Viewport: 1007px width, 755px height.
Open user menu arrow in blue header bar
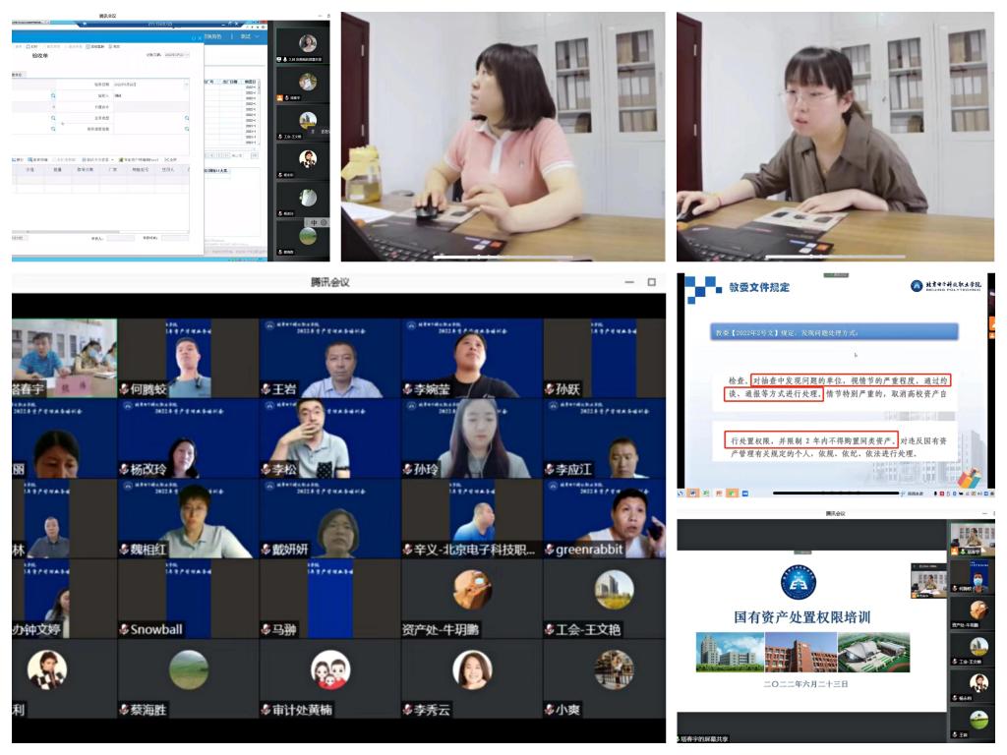tap(257, 36)
